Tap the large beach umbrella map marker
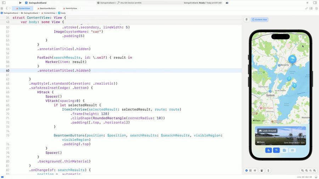 click(292, 59)
